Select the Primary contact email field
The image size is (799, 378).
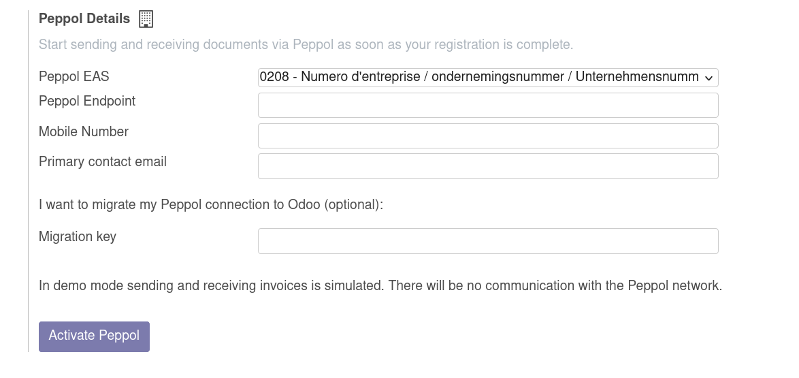click(x=487, y=166)
